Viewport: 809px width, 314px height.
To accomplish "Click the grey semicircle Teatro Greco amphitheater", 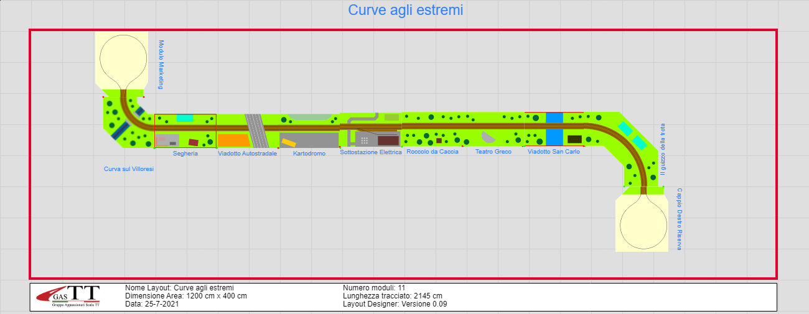I will pos(489,137).
